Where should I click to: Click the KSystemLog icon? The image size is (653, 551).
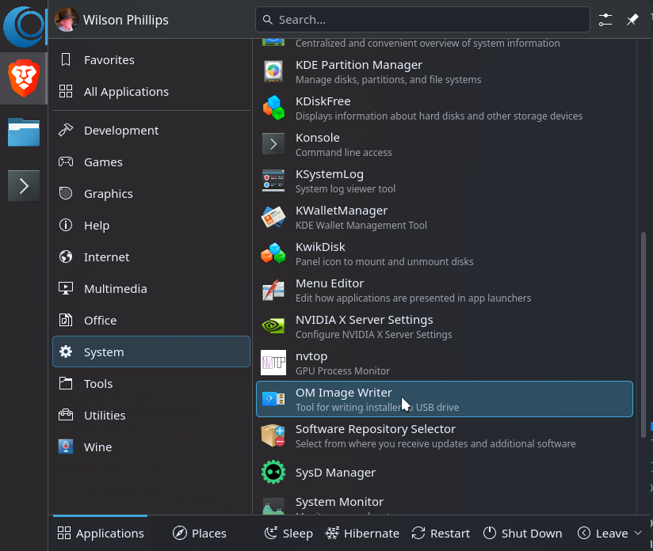tap(273, 180)
